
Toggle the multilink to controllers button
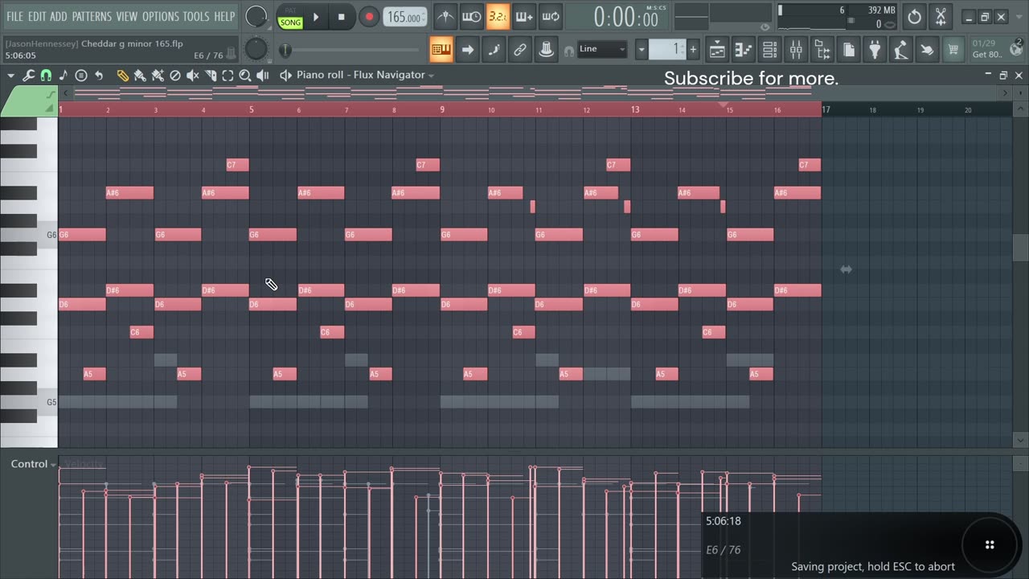click(x=520, y=50)
